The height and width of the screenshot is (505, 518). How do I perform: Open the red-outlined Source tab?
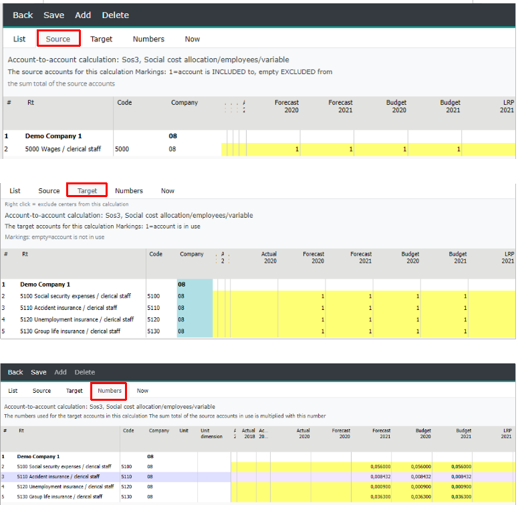pos(58,39)
